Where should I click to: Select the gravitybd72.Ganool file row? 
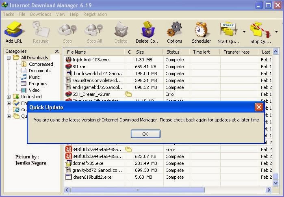168,170
